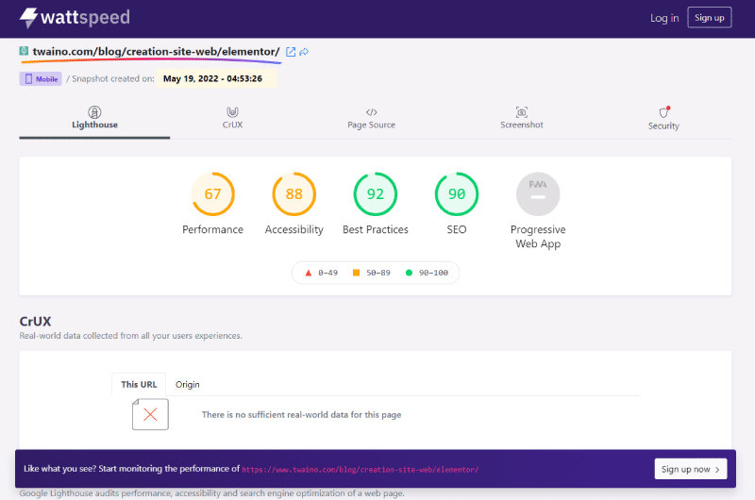Click the no-data document X icon

(x=150, y=414)
